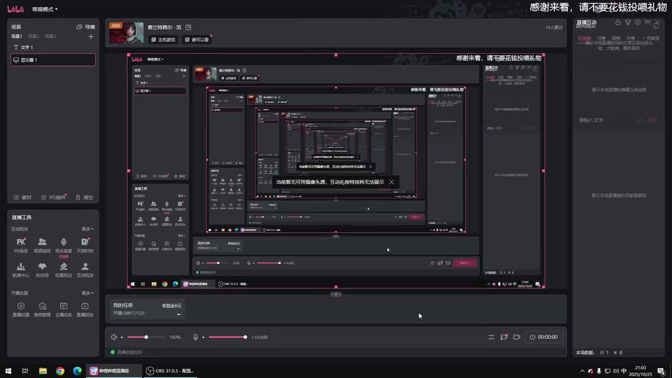Open the H5插件 plugins
This screenshot has height=378, width=672.
pyautogui.click(x=54, y=197)
